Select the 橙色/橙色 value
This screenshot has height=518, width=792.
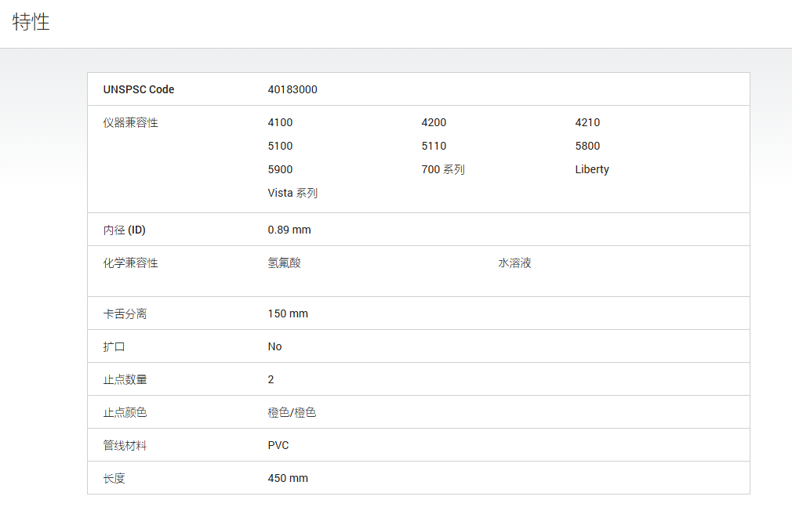(x=292, y=412)
